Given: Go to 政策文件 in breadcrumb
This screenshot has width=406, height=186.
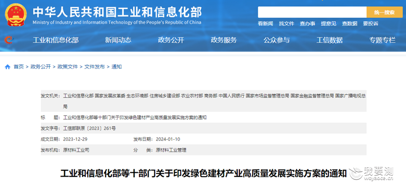Looking at the screenshot, I should (68, 67).
